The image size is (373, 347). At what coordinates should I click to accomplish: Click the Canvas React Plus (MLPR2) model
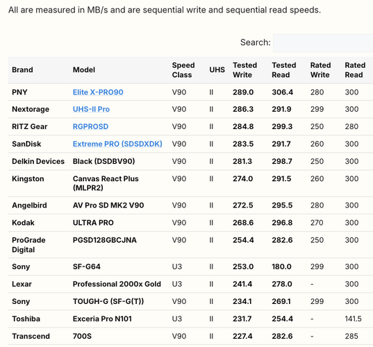106,183
